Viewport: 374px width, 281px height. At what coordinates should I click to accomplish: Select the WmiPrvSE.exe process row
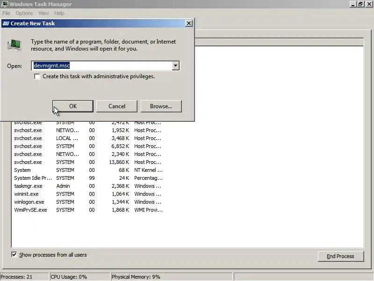pos(88,210)
